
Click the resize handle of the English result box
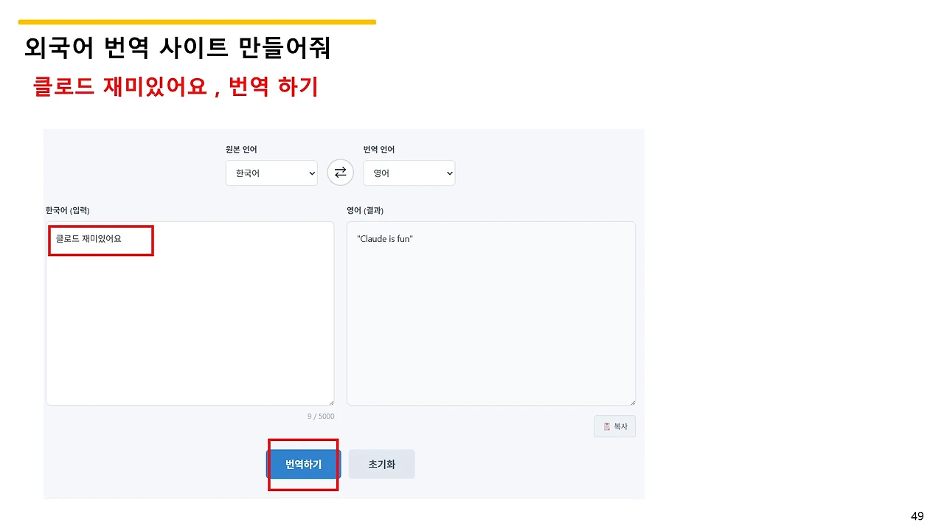pyautogui.click(x=632, y=402)
